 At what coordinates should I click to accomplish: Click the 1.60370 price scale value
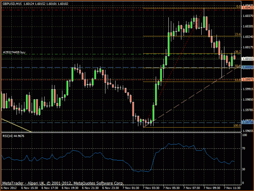click(248, 16)
